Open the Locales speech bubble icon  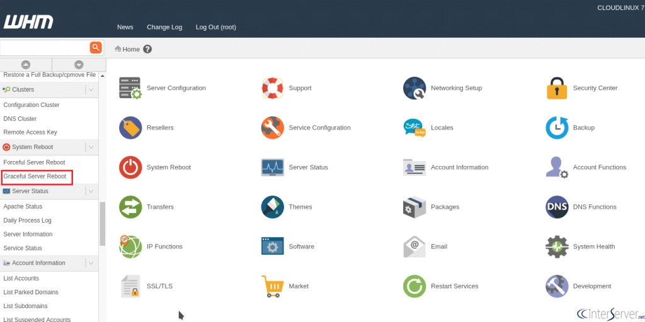click(414, 128)
